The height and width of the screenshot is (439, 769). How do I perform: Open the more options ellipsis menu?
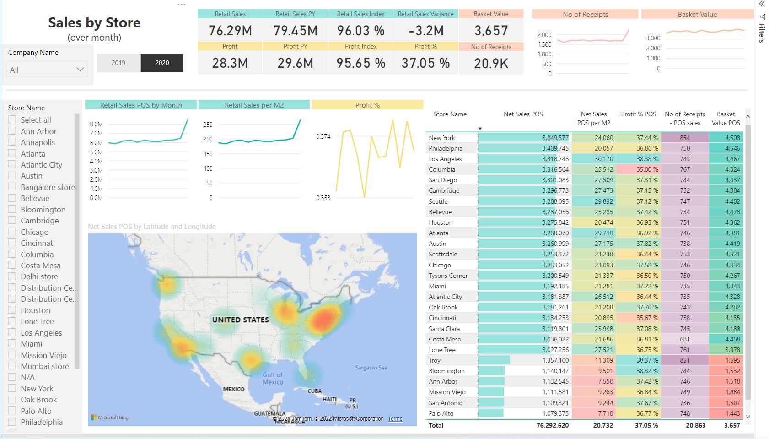point(182,5)
